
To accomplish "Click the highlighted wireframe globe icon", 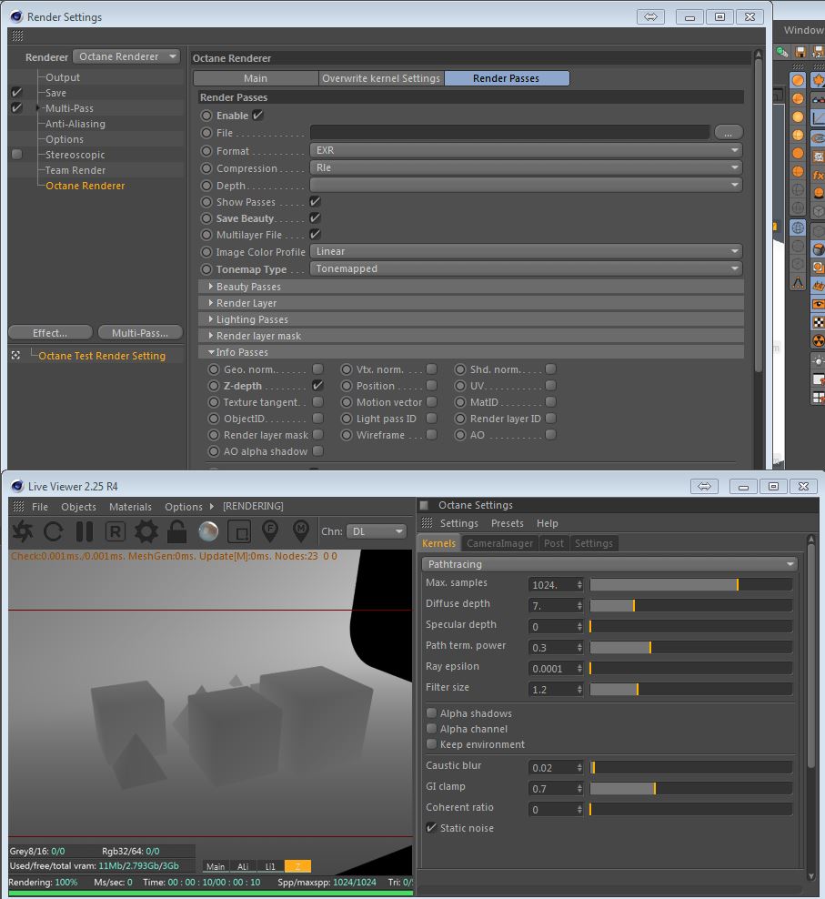I will (x=798, y=227).
